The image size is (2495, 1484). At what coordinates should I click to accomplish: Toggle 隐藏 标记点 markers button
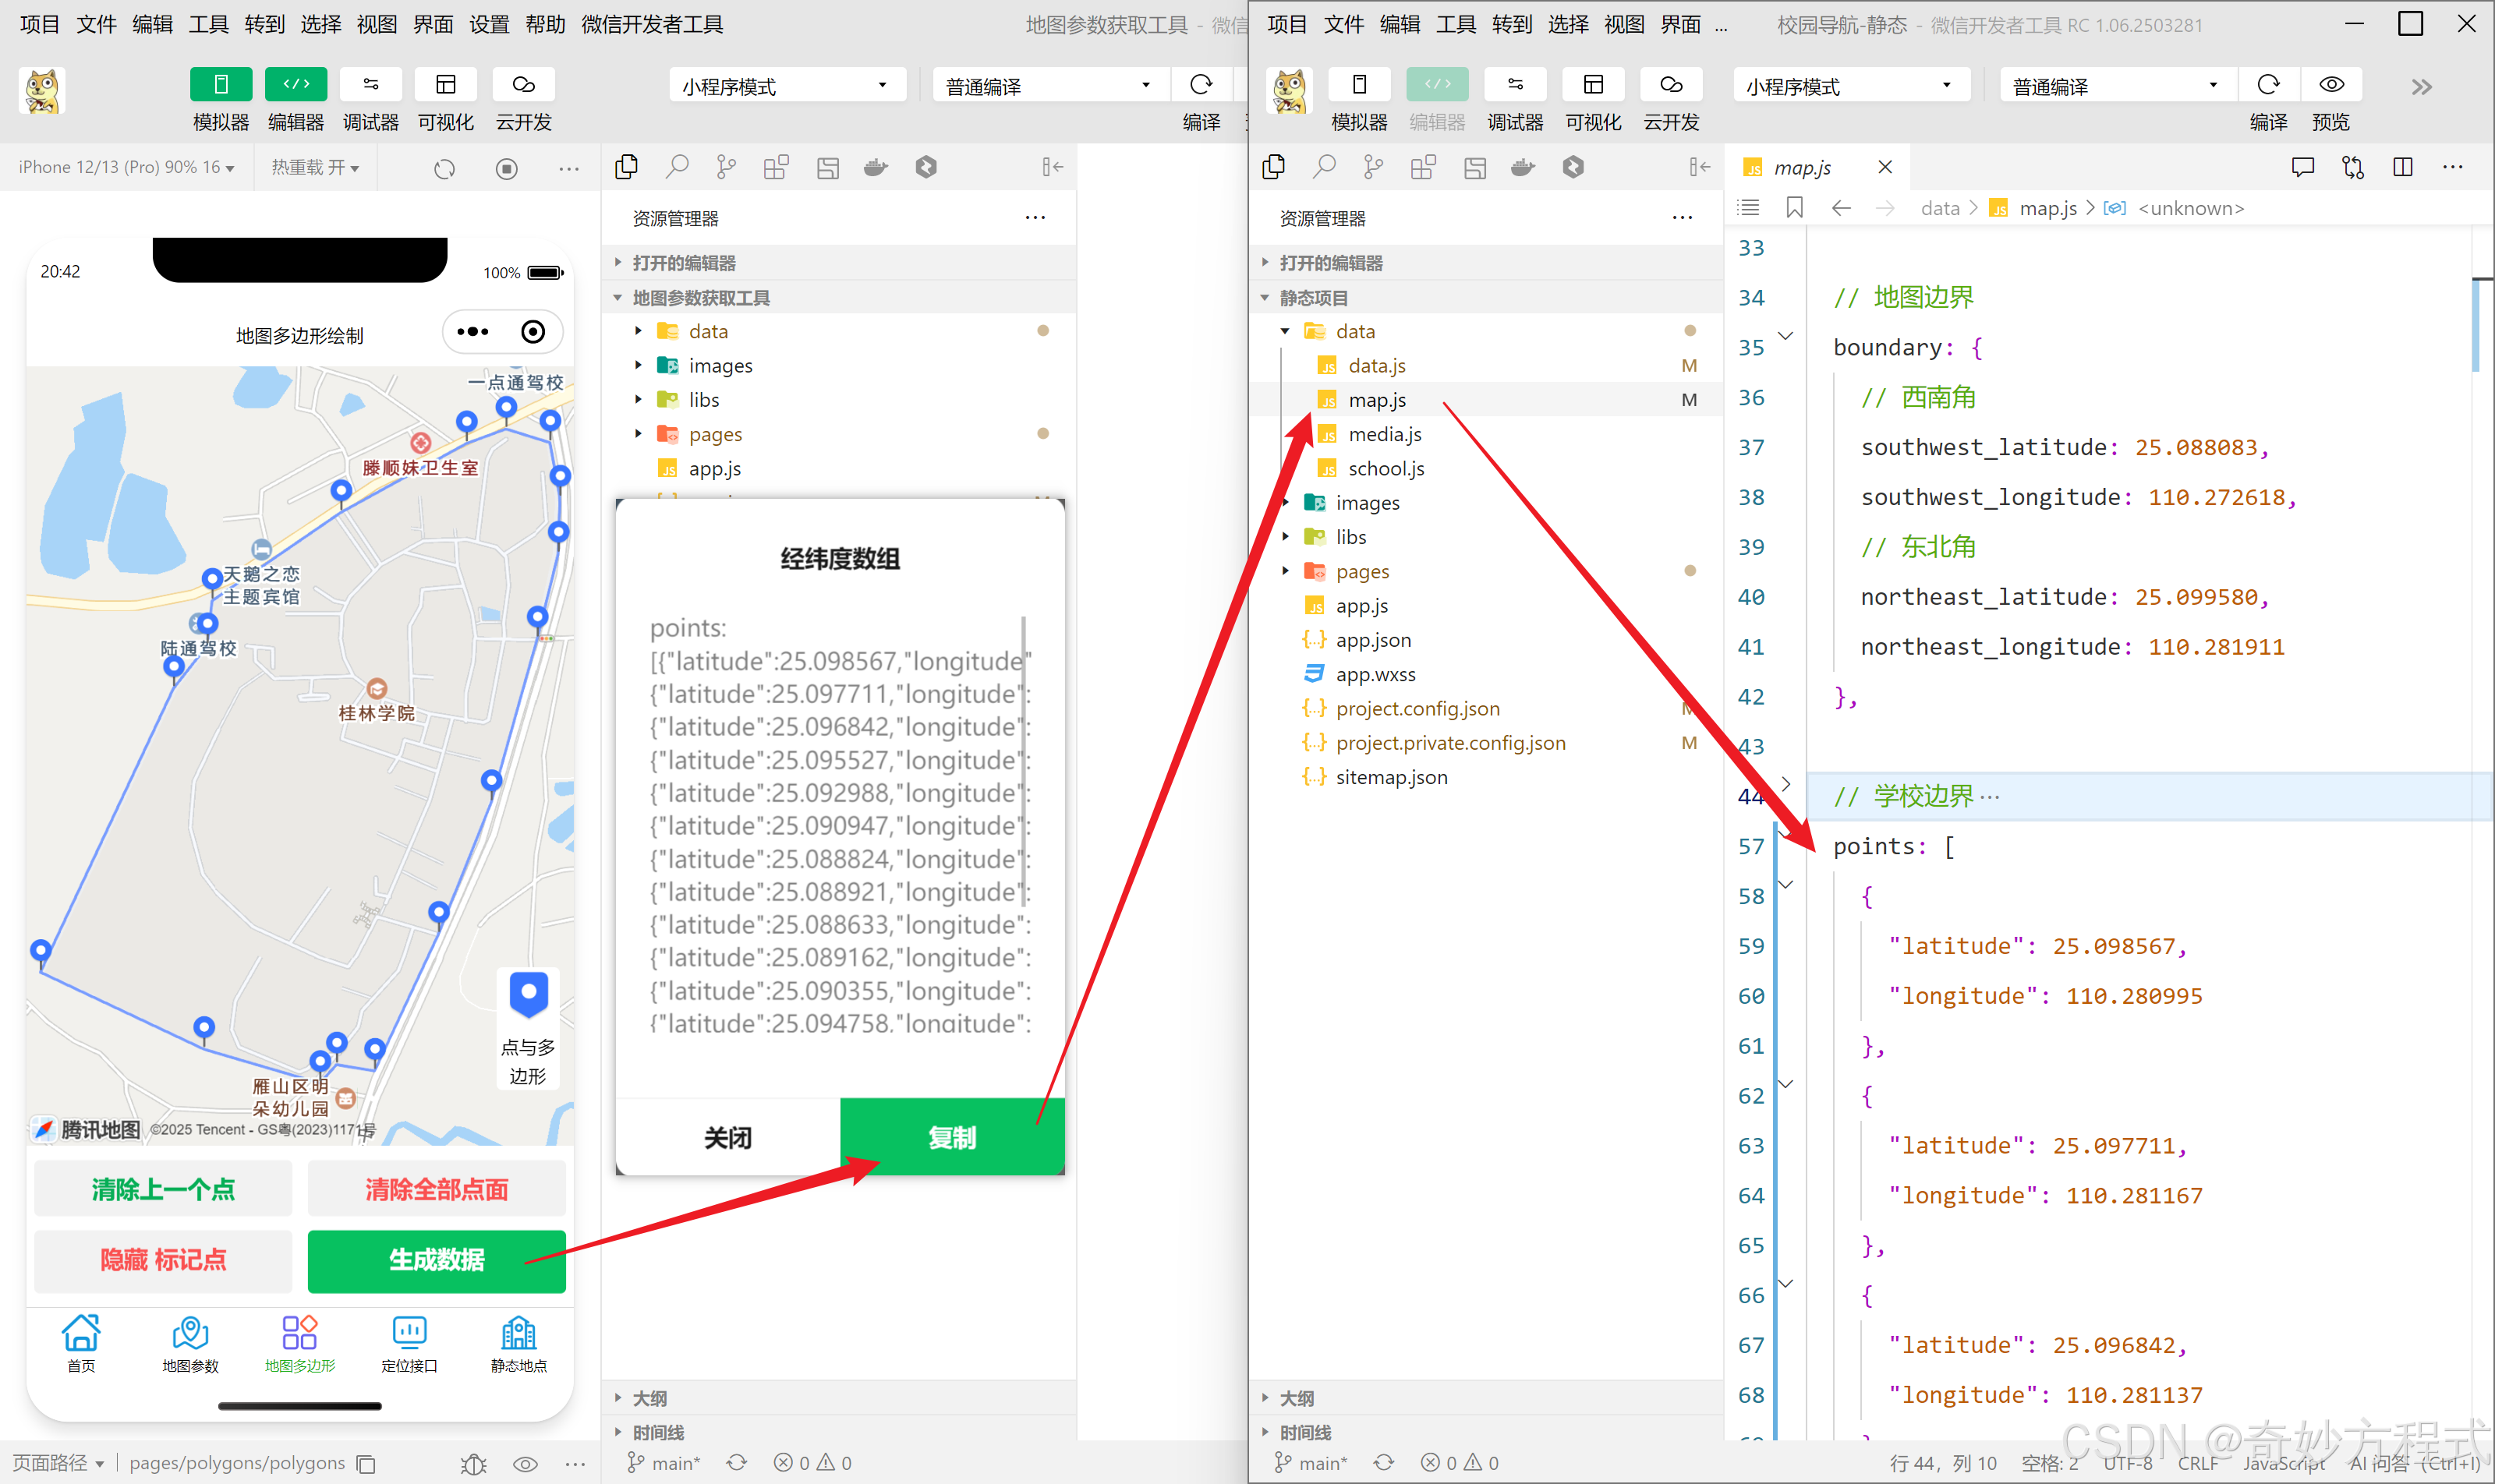[x=163, y=1260]
